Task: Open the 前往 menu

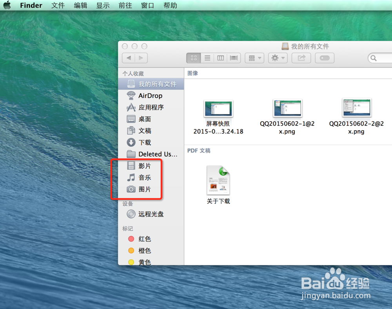Action: [125, 5]
